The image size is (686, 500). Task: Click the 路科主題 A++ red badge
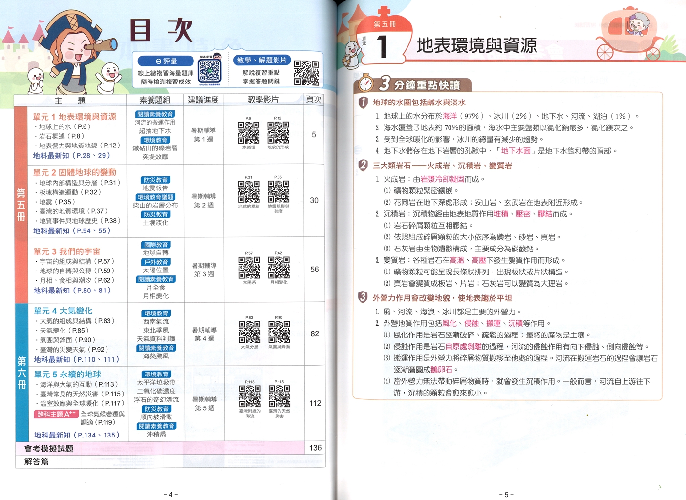56,414
